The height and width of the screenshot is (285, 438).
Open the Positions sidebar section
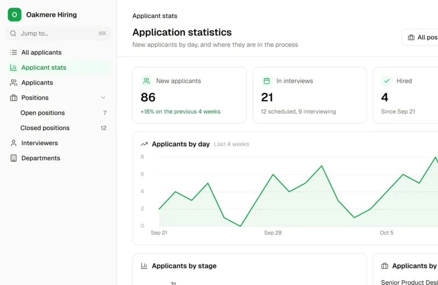pyautogui.click(x=58, y=98)
